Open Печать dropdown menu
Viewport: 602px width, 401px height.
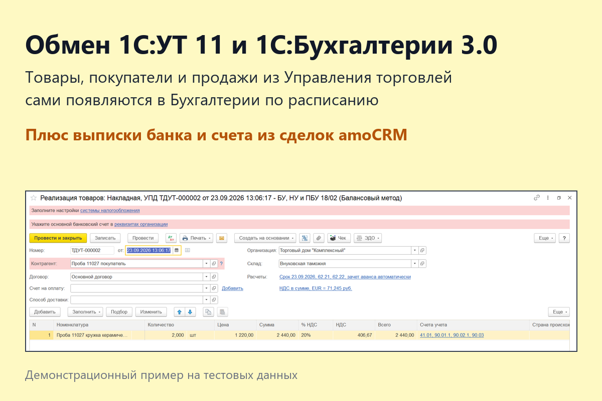pos(197,238)
